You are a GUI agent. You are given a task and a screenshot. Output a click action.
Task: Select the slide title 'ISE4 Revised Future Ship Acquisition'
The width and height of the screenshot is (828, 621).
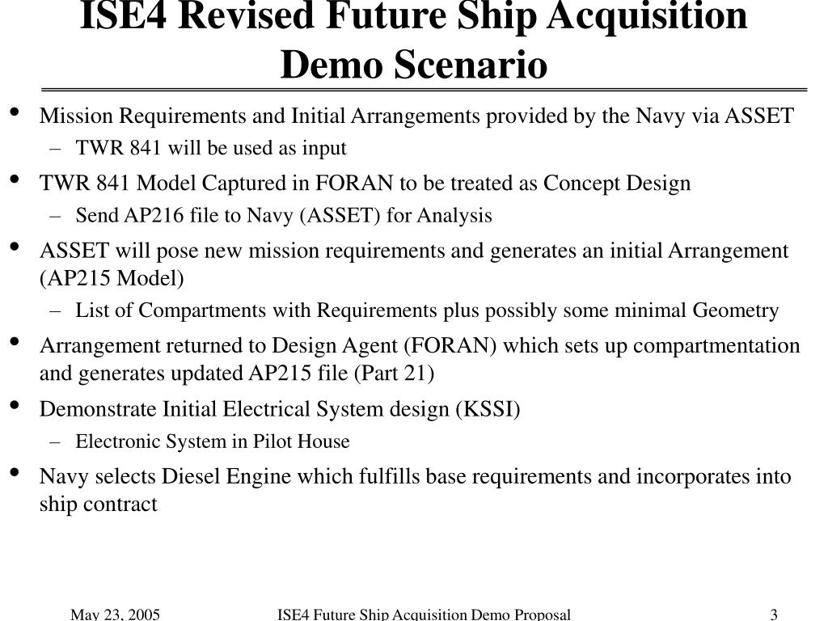click(x=413, y=17)
